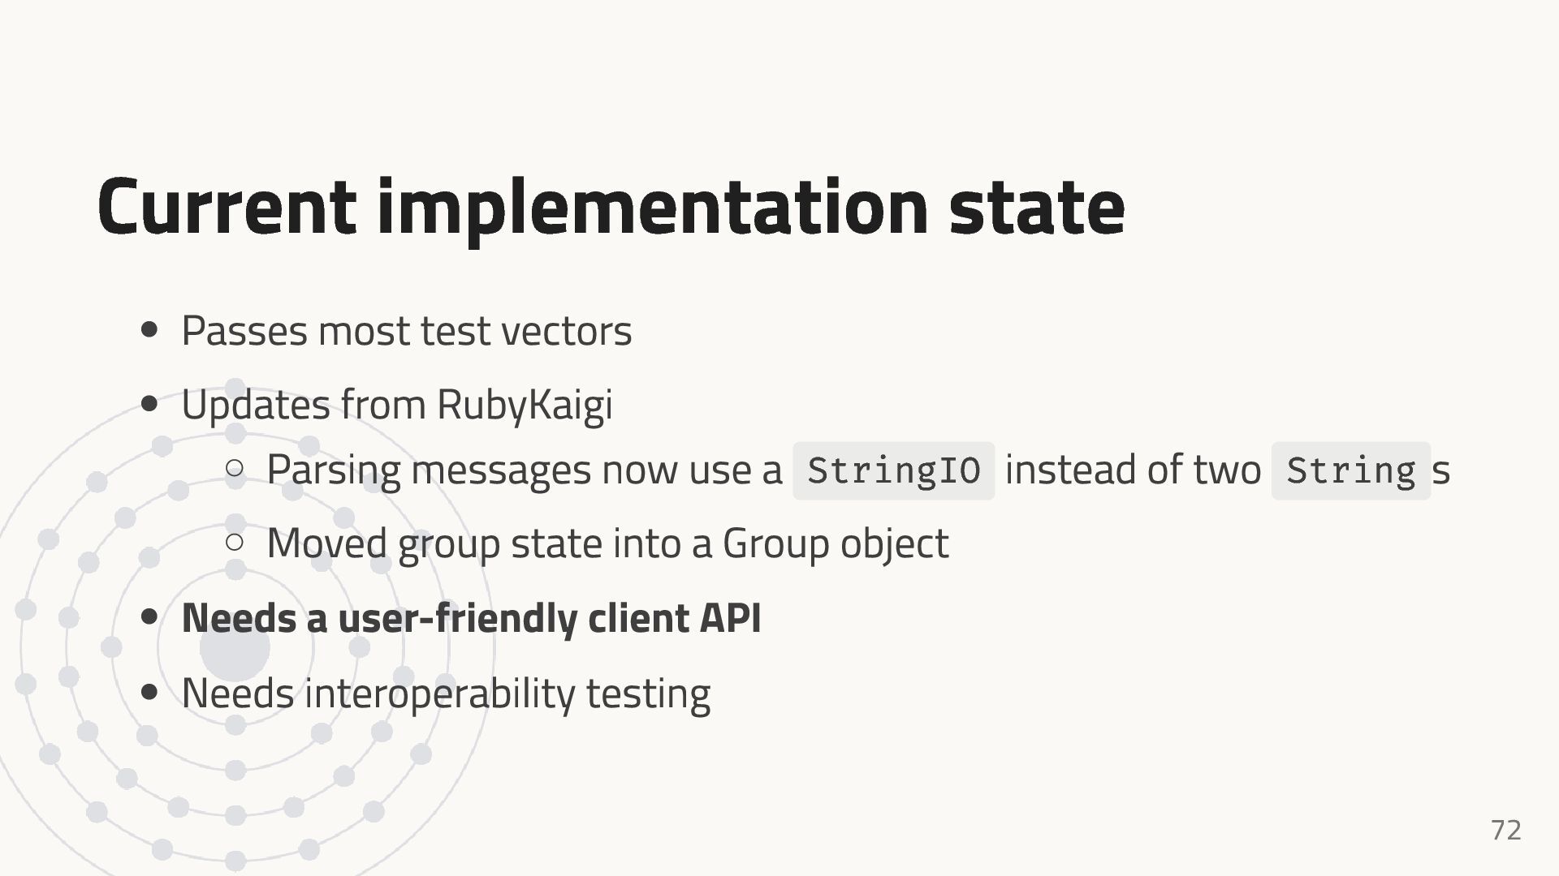The image size is (1559, 876).
Task: Click the Needs interoperability testing line
Action: click(446, 693)
